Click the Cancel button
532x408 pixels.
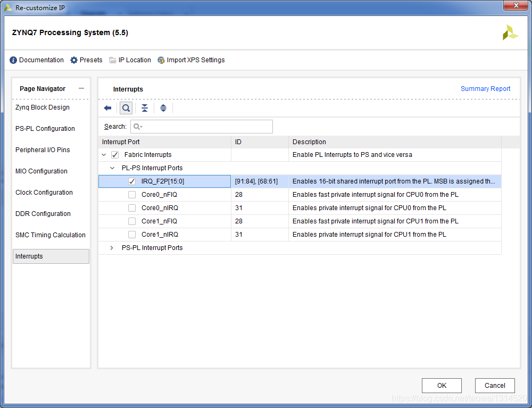click(495, 386)
